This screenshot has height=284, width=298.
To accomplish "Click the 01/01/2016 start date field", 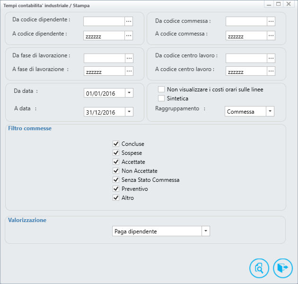I will (x=105, y=93).
